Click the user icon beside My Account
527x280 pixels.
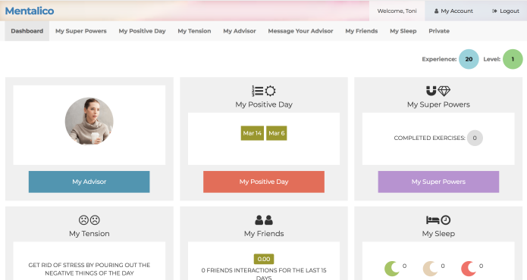pyautogui.click(x=436, y=11)
